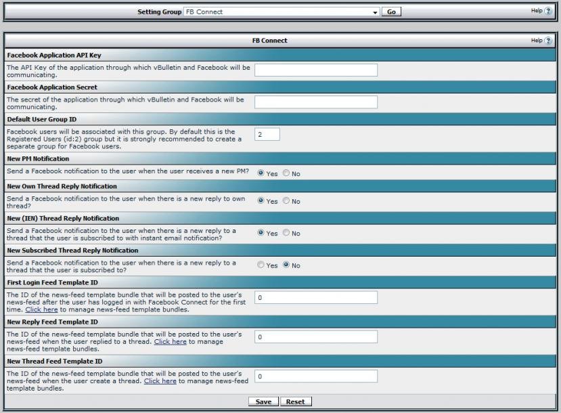561x413 pixels.
Task: Click the New PM Notification heading
Action: pos(39,159)
